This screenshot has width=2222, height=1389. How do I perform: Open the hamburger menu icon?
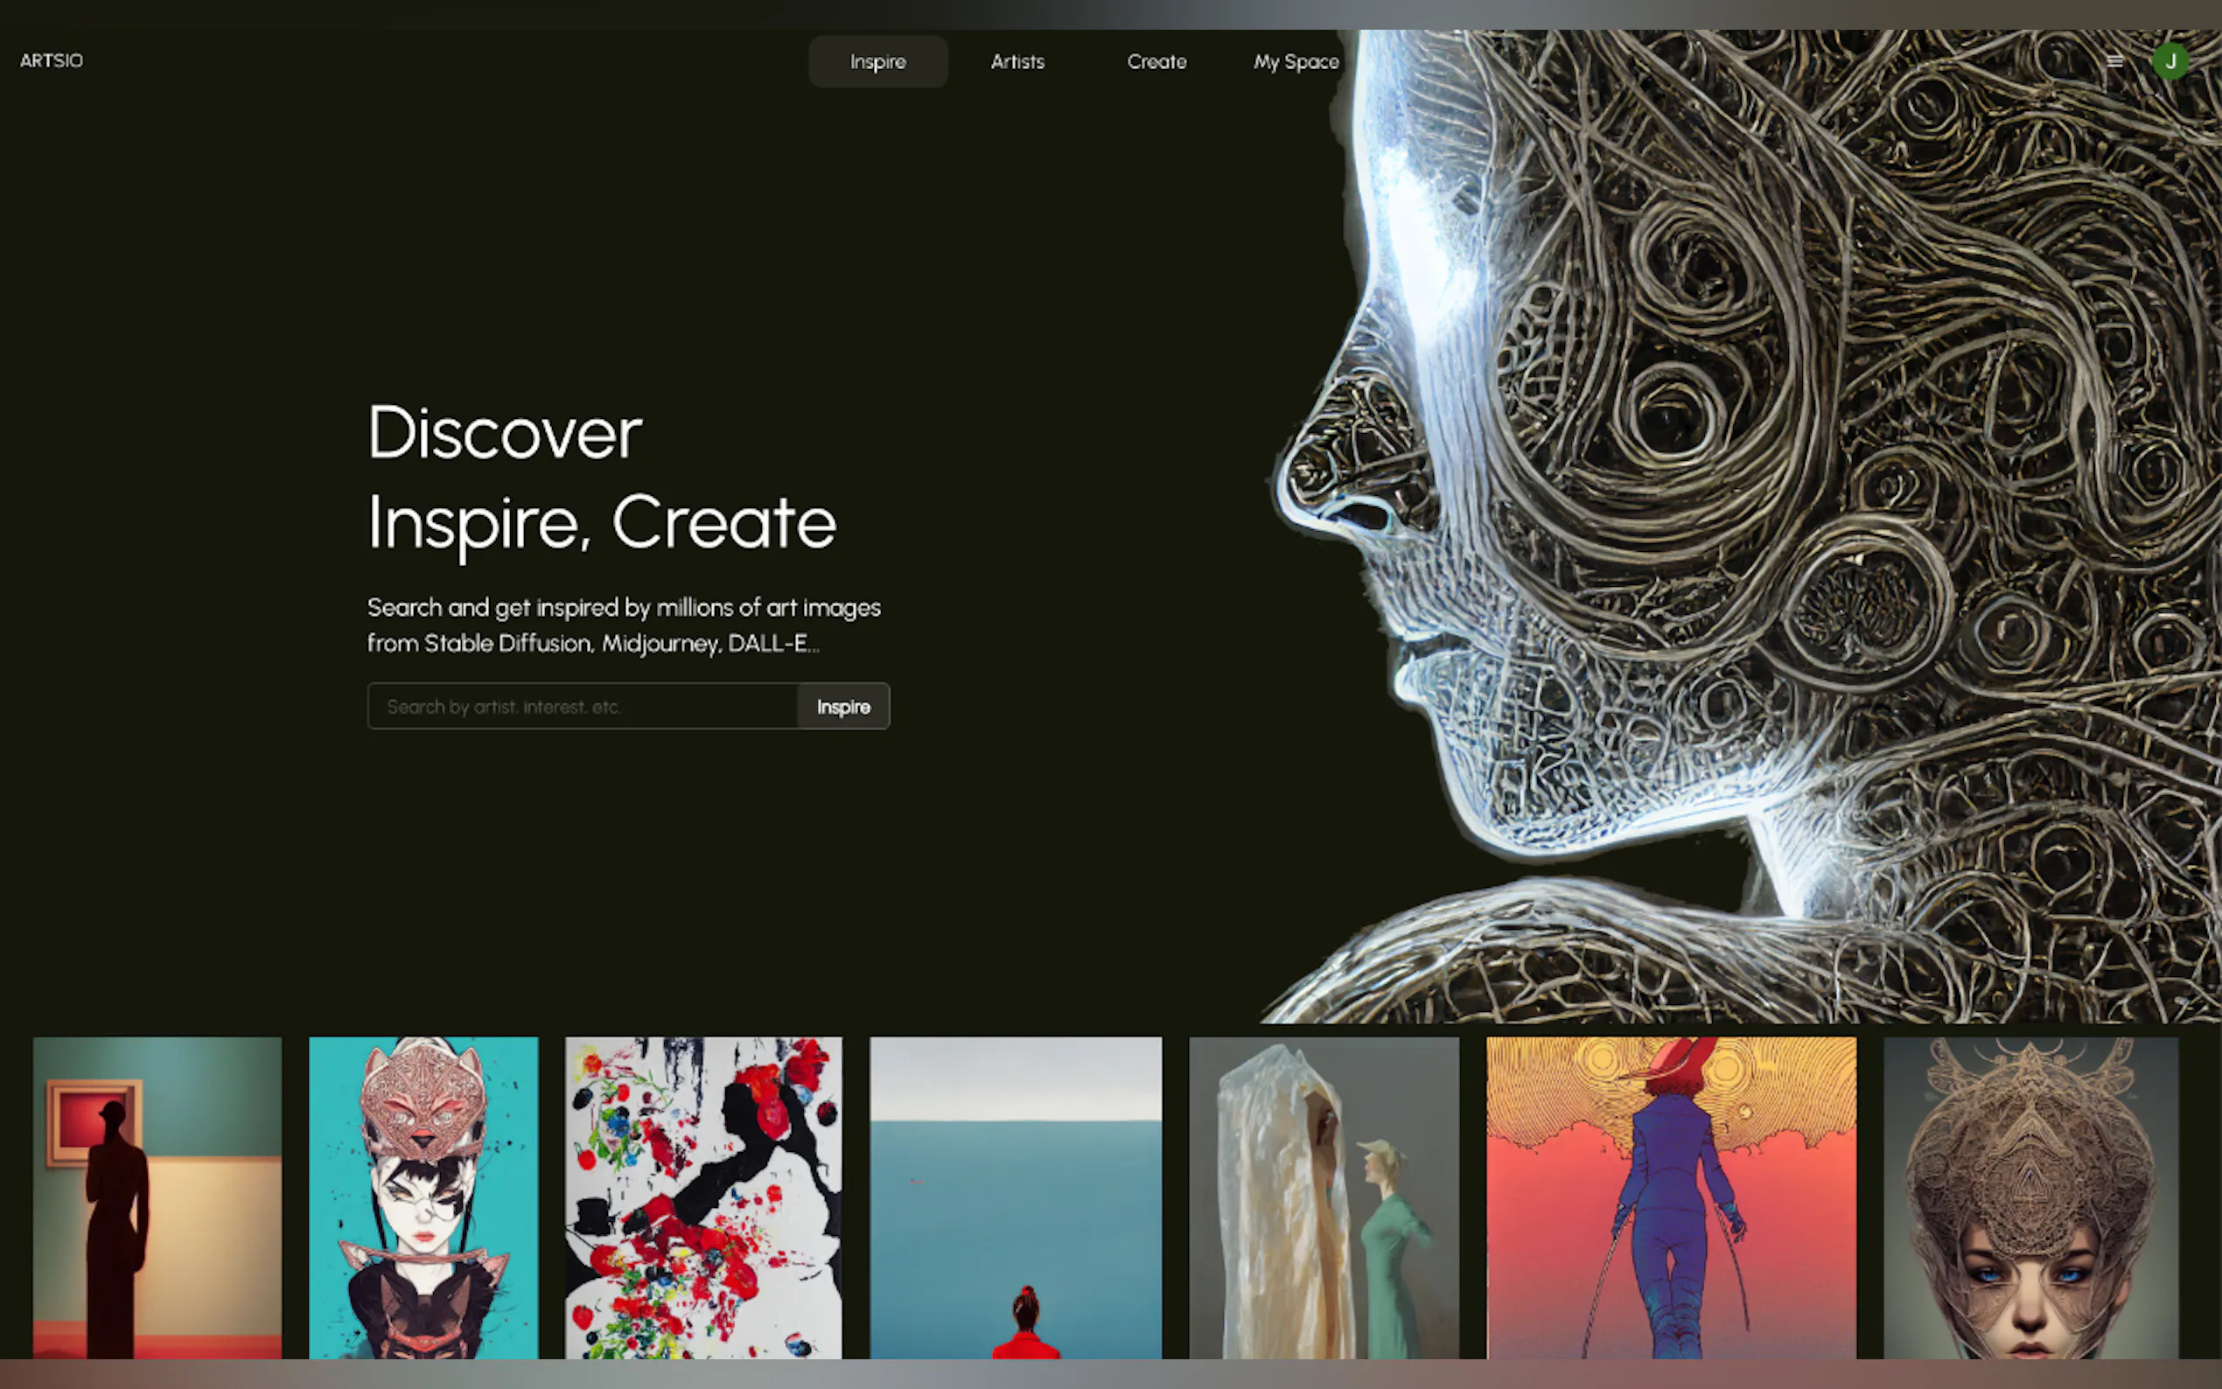(x=2114, y=61)
